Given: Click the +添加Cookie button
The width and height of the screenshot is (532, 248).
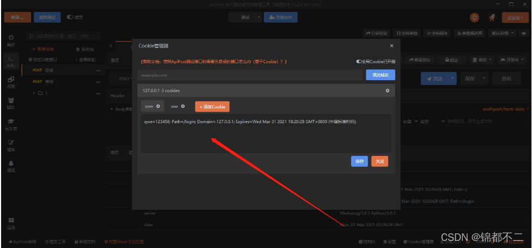Looking at the screenshot, I should 213,106.
